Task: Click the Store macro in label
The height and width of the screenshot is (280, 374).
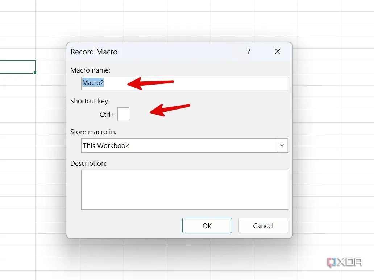Action: [x=93, y=132]
